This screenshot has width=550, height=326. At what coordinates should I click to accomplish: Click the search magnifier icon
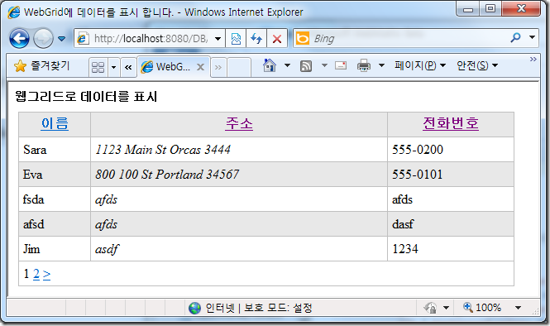(x=515, y=37)
